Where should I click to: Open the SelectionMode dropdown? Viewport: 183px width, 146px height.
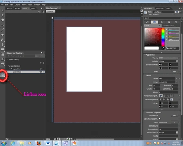(177, 133)
